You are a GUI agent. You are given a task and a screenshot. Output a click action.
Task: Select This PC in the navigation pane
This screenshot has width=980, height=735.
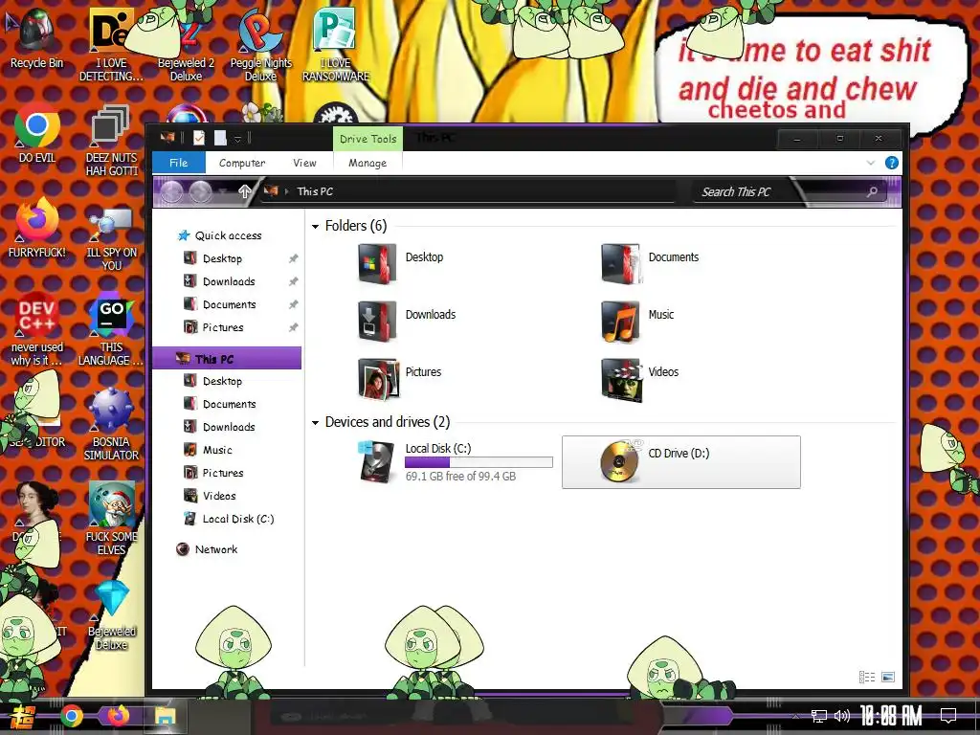[x=227, y=359]
